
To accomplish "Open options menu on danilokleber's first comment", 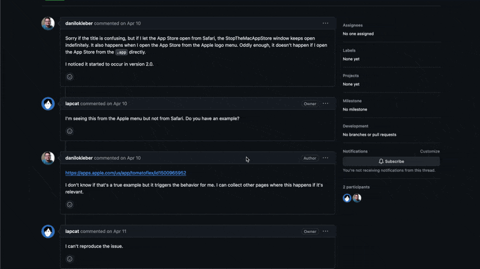I will click(325, 23).
